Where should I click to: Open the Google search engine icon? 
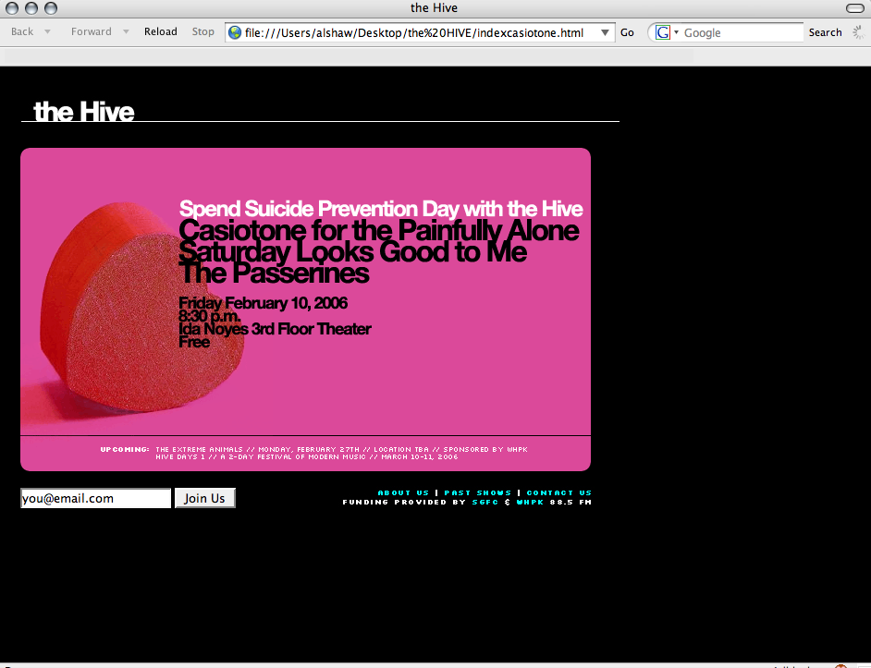(x=662, y=32)
